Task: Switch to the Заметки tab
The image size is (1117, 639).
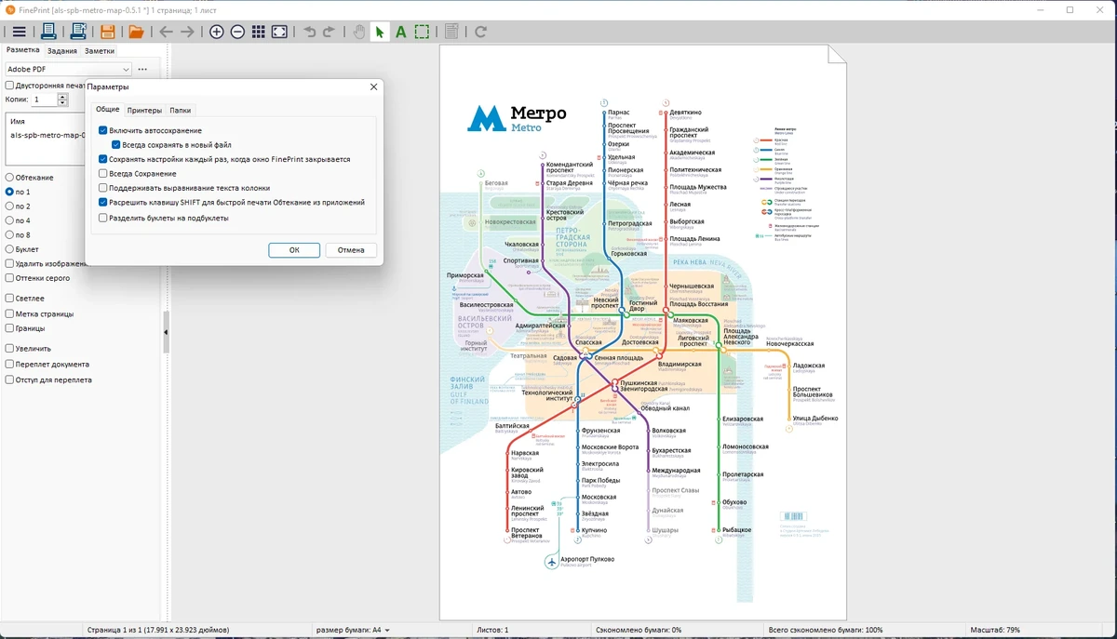Action: pos(100,50)
